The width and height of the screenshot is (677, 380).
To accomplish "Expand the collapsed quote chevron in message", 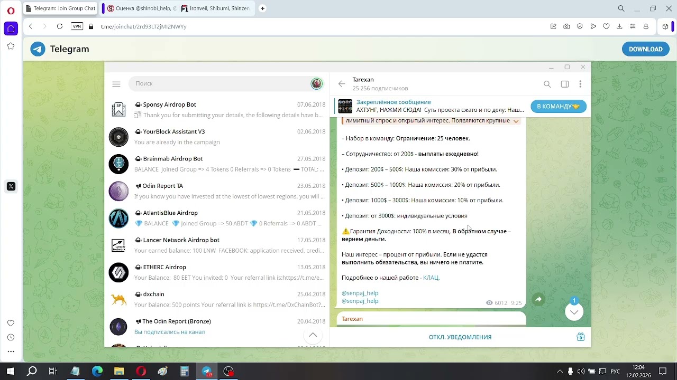I will [516, 121].
